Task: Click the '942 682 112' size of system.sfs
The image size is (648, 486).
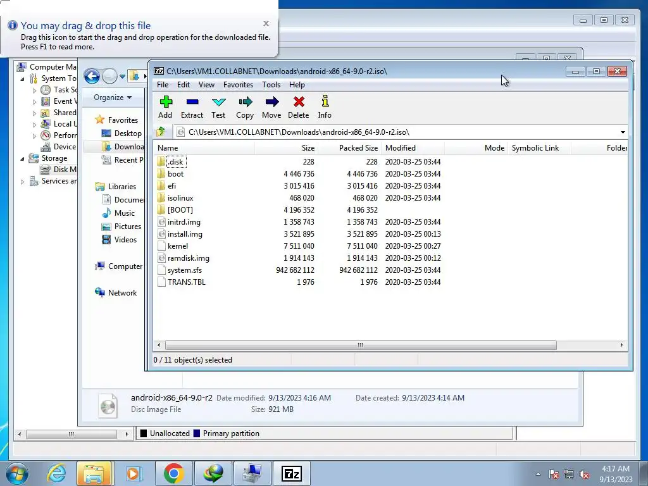Action: pyautogui.click(x=295, y=270)
